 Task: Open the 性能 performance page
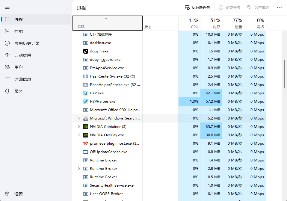click(x=18, y=31)
